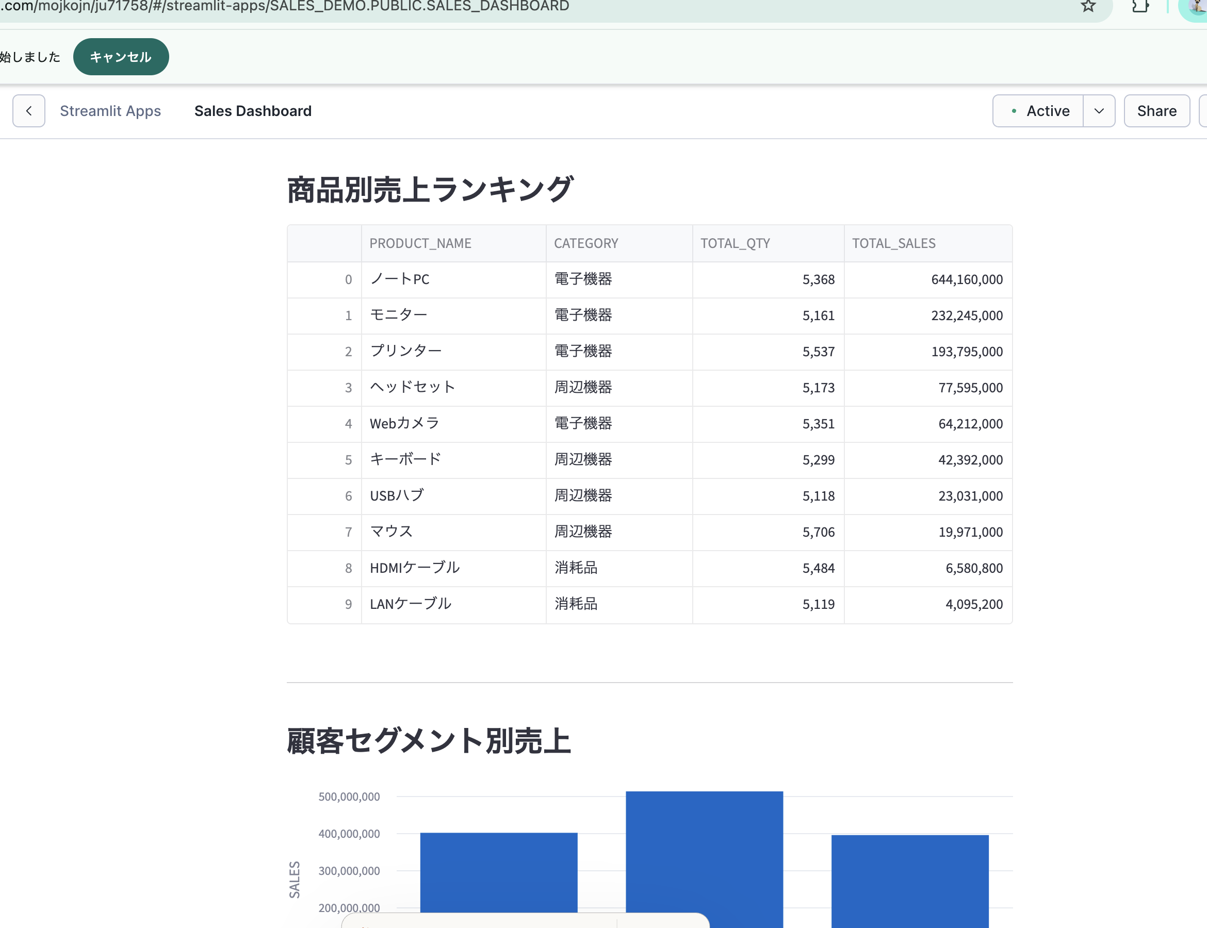Viewport: 1207px width, 928px height.
Task: Sort the table by TOTAL_SALES header
Action: tap(893, 243)
